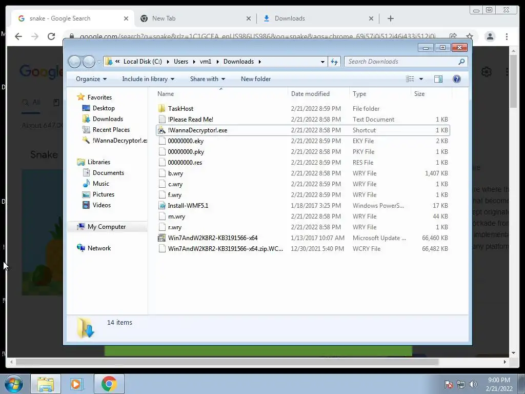Switch to Chrome New Tab tab

196,18
